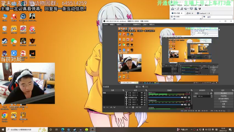Add a new source with the plus icon

coord(127,107)
